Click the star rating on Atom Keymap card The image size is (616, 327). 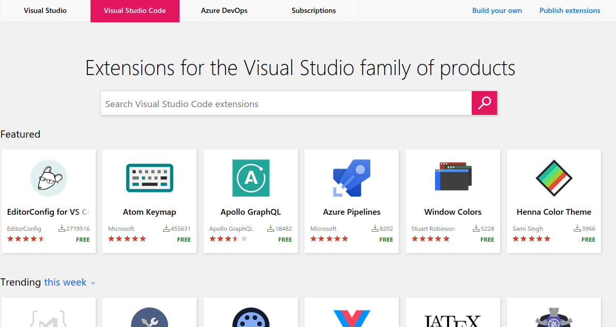point(127,239)
